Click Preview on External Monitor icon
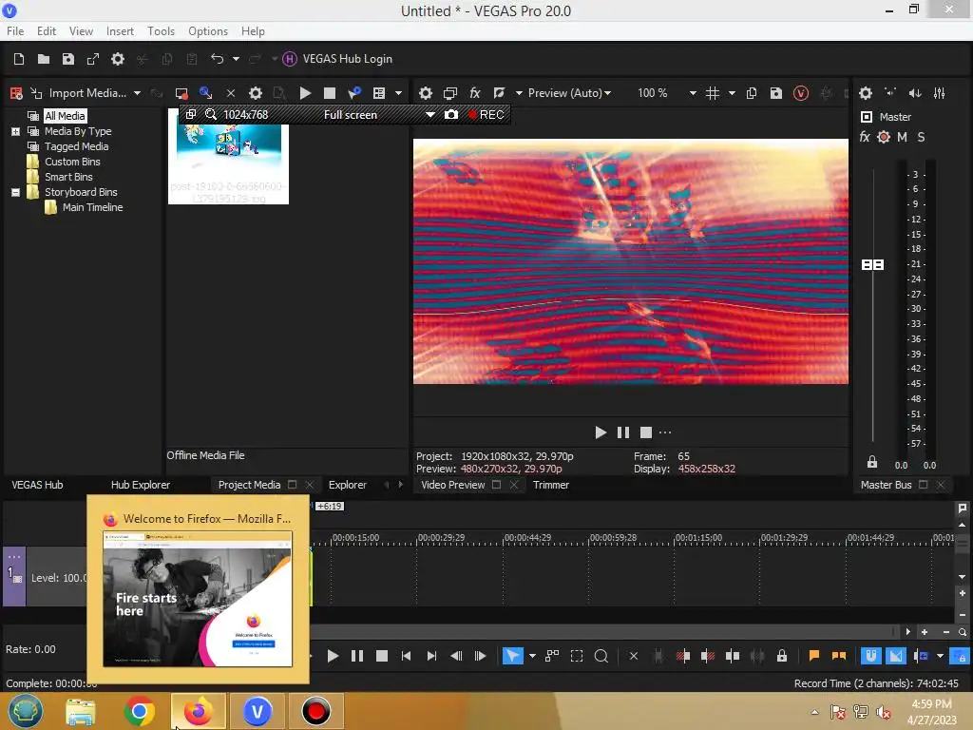The height and width of the screenshot is (730, 973). (449, 93)
